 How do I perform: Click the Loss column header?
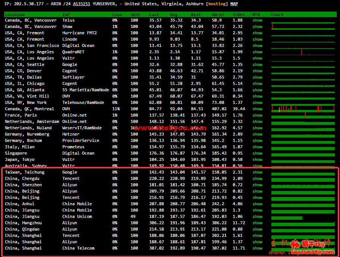[x=117, y=15]
